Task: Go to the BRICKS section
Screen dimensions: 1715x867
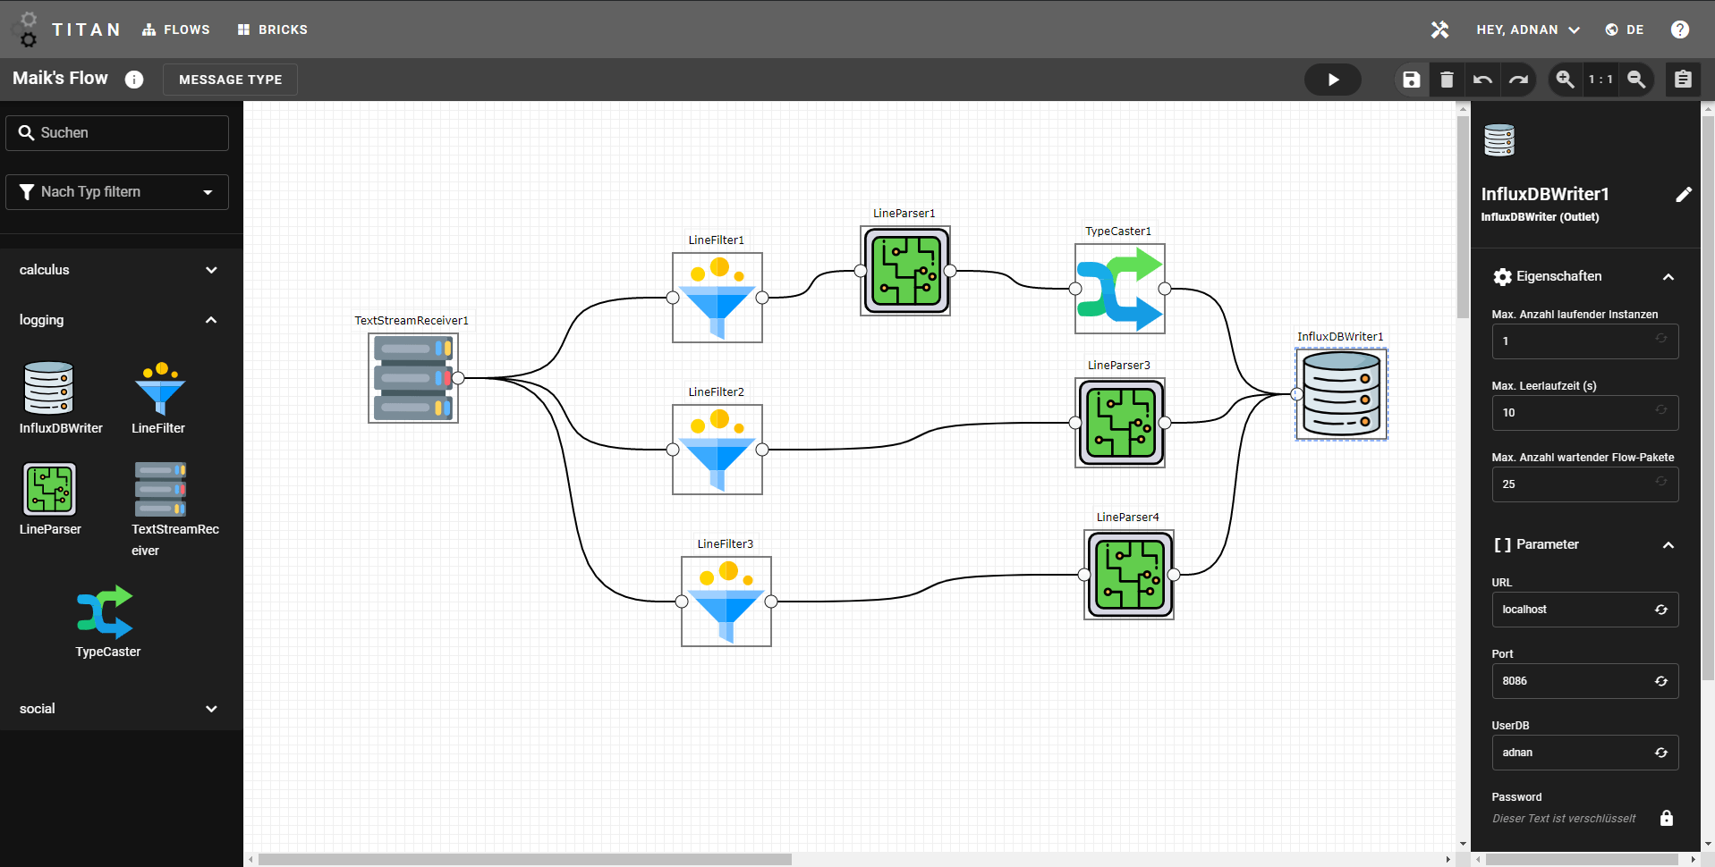Action: pyautogui.click(x=273, y=29)
